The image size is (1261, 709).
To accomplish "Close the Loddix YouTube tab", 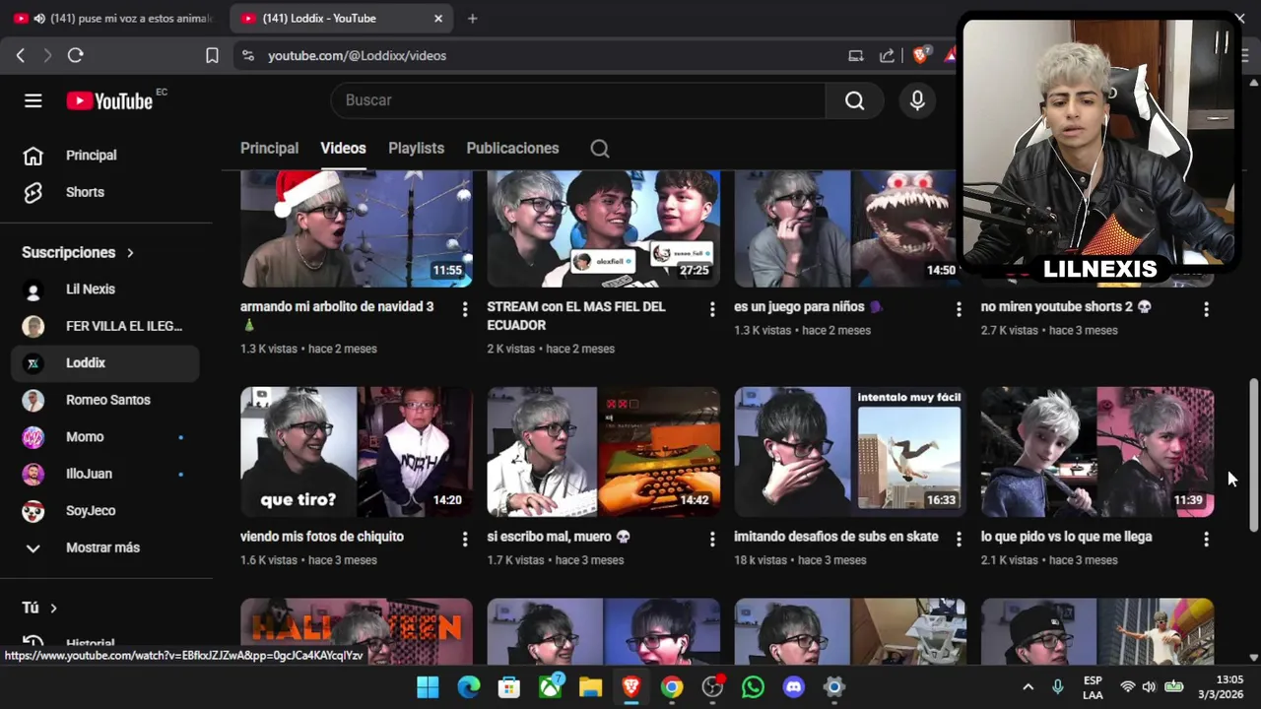I will (437, 19).
